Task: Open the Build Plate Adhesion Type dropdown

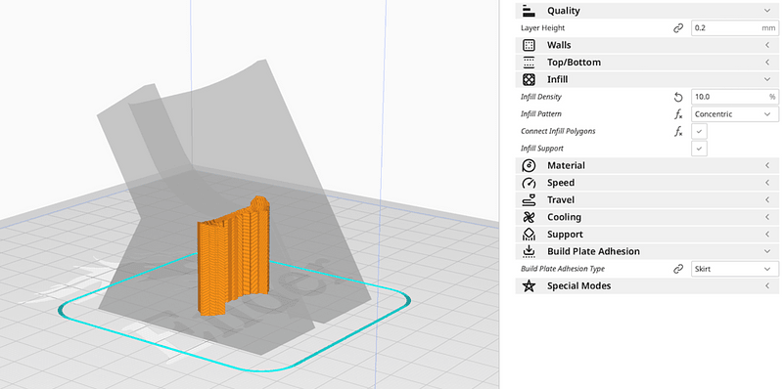Action: pos(735,269)
